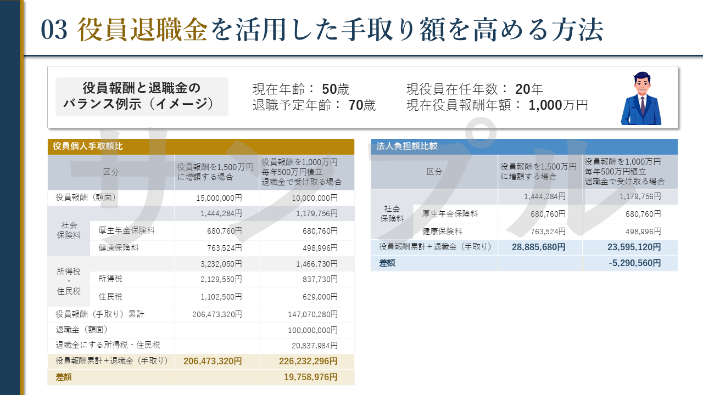
Task: Click the -5,290,560円 difference value
Action: coord(634,263)
